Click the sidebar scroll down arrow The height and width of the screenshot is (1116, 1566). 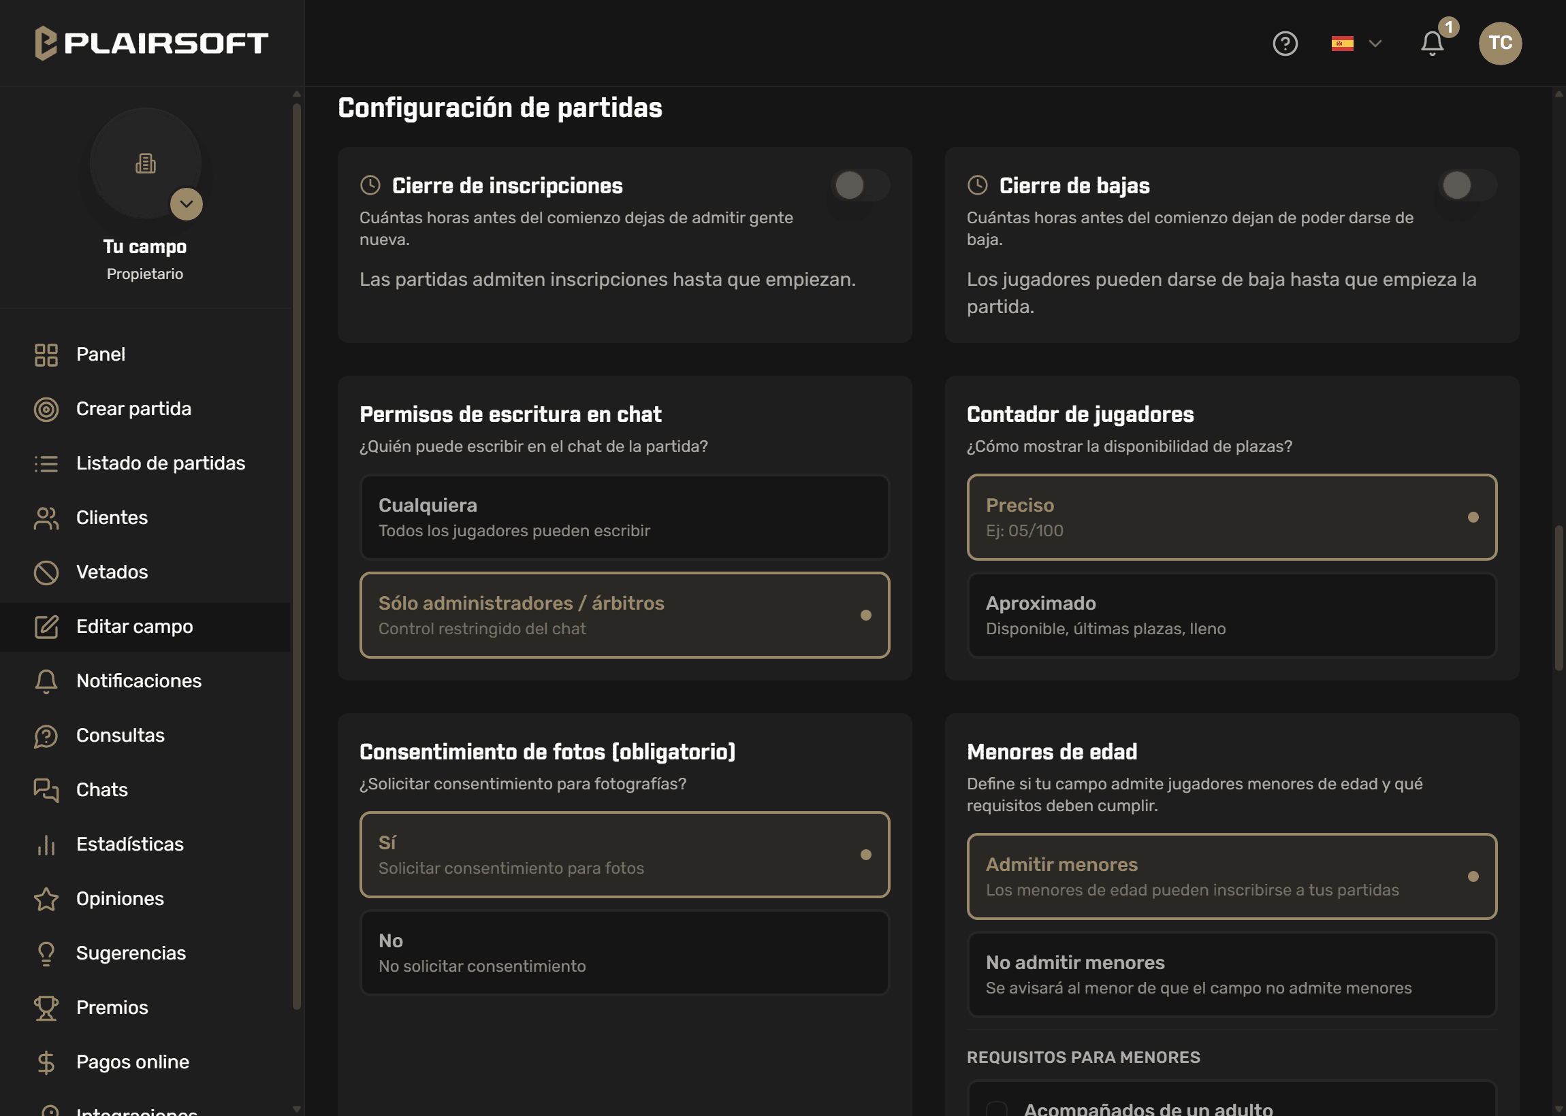pos(296,1109)
